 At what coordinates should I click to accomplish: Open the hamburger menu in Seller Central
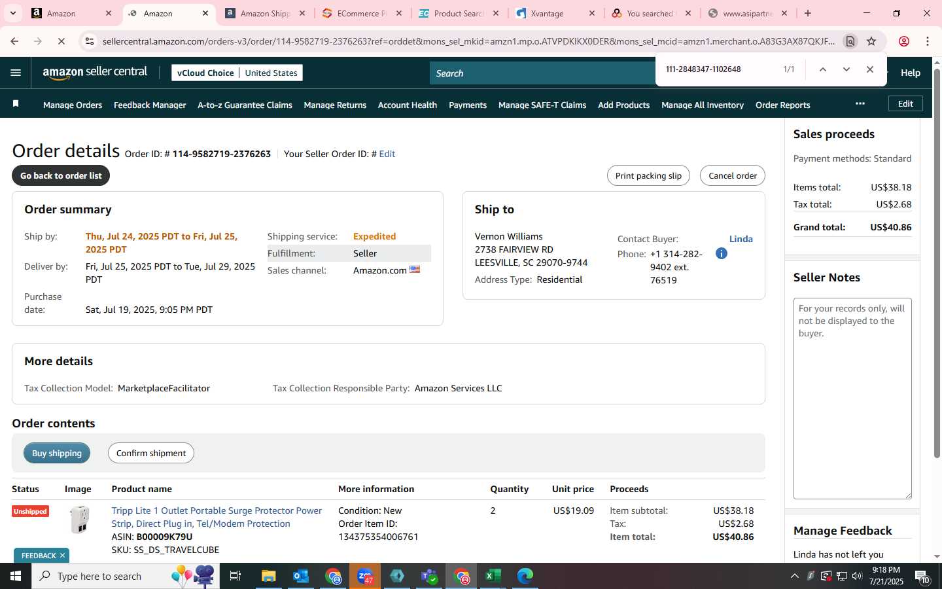pos(16,73)
